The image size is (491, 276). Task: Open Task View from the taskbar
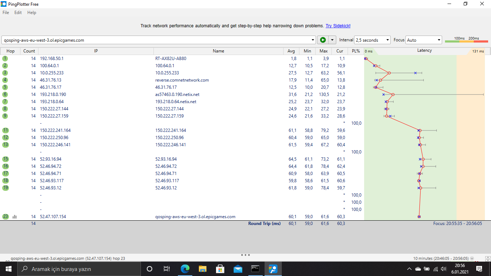click(x=167, y=269)
